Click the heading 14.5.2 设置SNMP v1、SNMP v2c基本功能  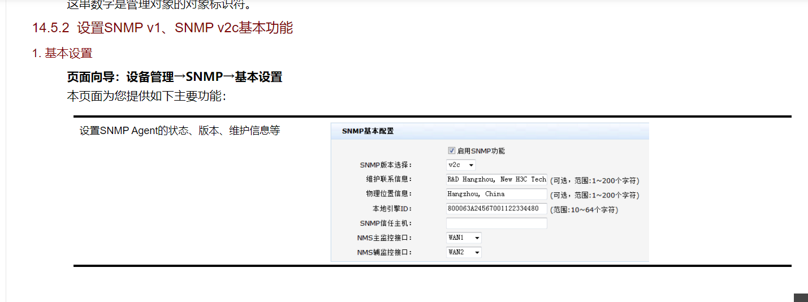pos(163,28)
